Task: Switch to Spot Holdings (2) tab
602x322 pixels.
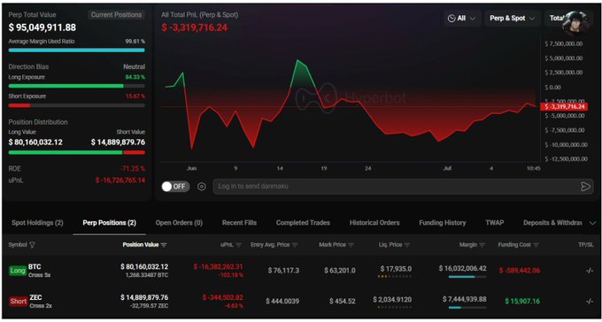Action: 37,223
